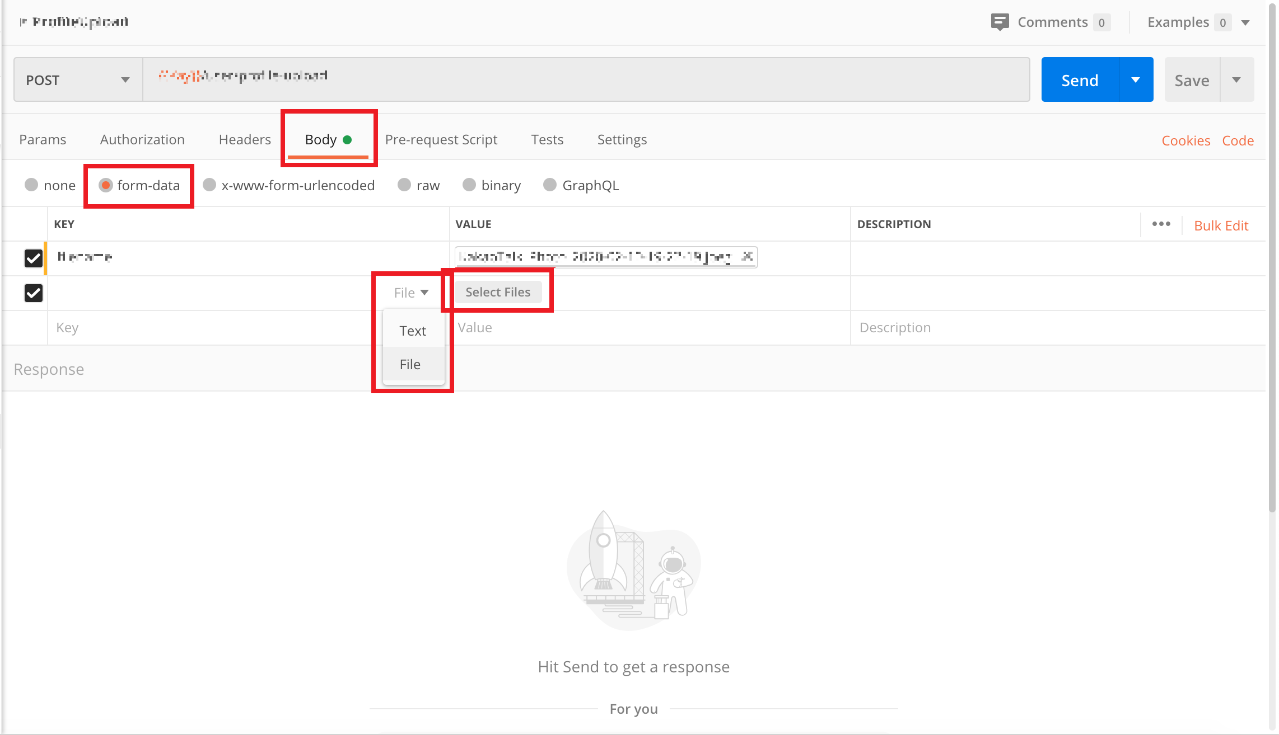Select x-www-form-urlencoded body type
Viewport: 1279px width, 735px height.
click(x=209, y=185)
